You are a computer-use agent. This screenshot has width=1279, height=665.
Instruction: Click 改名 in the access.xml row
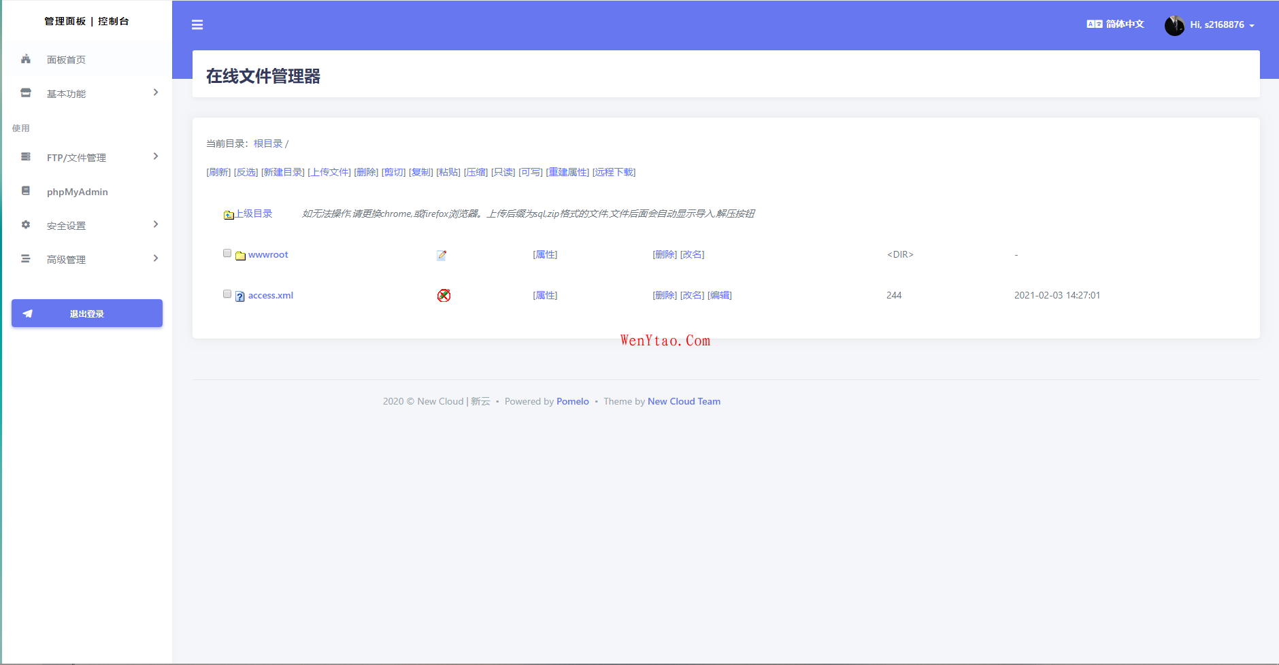(692, 295)
